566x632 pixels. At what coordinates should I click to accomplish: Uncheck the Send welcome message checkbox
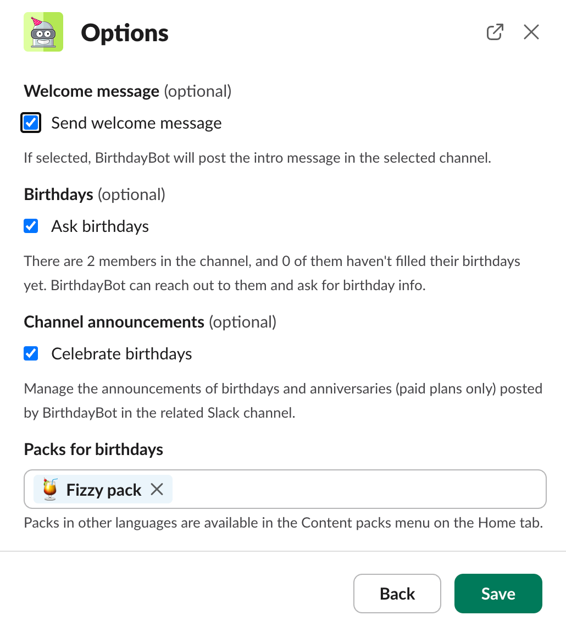click(31, 123)
